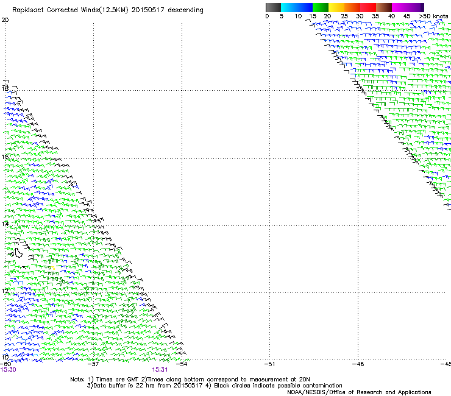Viewport: 451px width, 396px height.
Task: Click the chart title 'Rapidscat Corrected Winds(12.5KM)'
Action: (70, 10)
